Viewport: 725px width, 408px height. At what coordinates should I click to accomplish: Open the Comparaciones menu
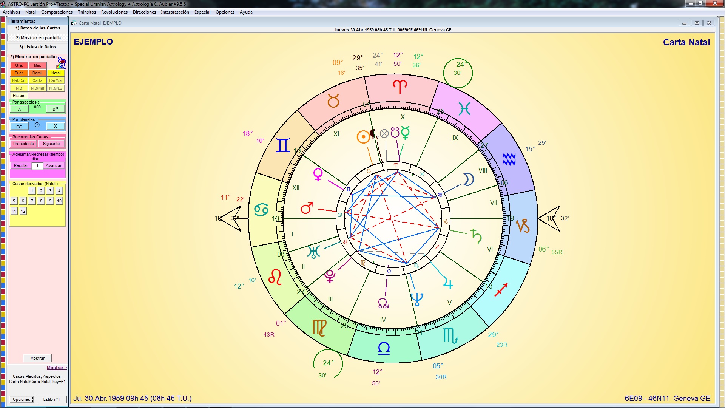pos(57,12)
